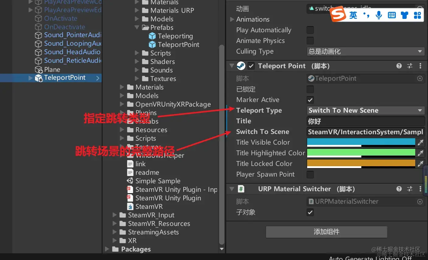Pick script object for URPMaterialSwitcher field
Viewport: 428px width, 260px height.
tap(420, 202)
